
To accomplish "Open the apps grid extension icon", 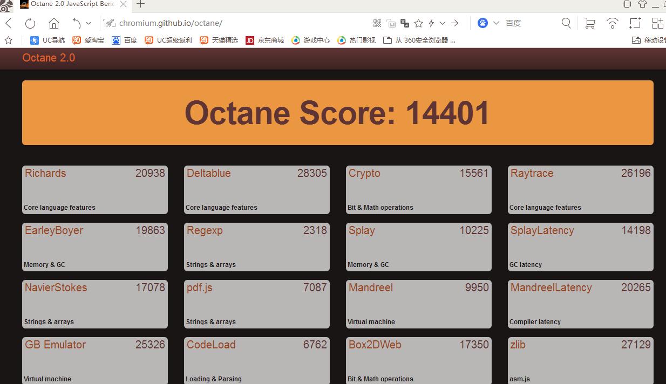I will pos(657,23).
